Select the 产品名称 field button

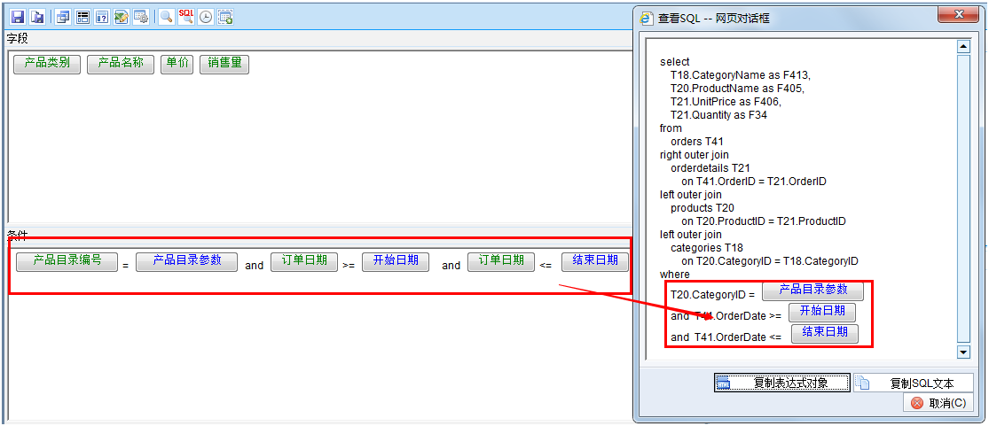[x=121, y=65]
